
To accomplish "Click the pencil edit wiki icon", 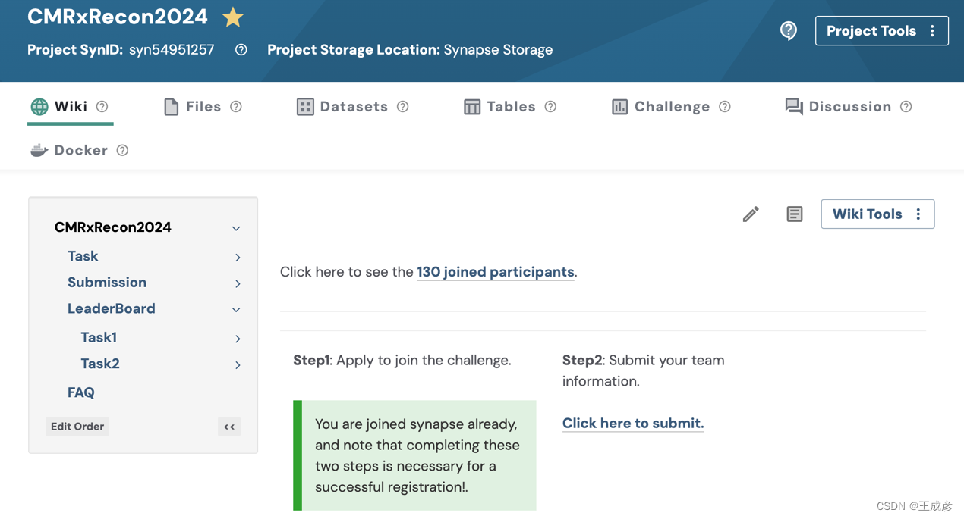I will pos(751,214).
